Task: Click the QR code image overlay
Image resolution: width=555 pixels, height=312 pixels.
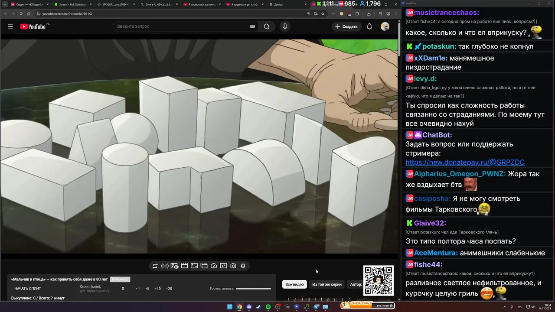Action: (x=379, y=281)
